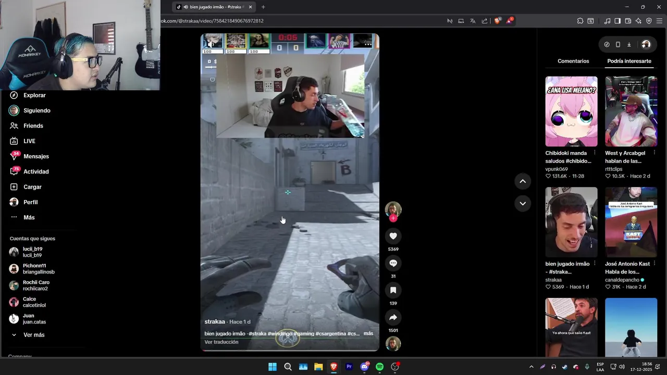Open LIVE in the sidebar
This screenshot has width=667, height=375.
[29, 141]
